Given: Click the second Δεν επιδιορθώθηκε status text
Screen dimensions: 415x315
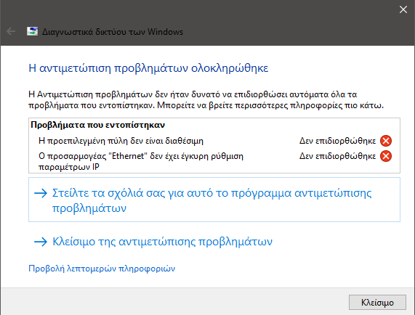Looking at the screenshot, I should [337, 156].
